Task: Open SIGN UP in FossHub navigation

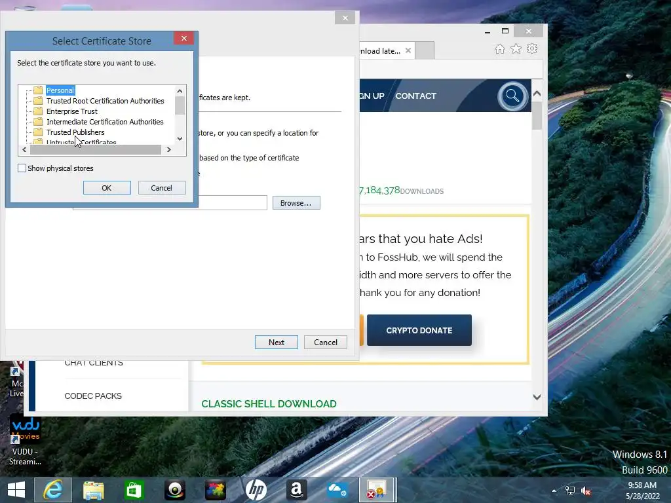Action: (372, 96)
